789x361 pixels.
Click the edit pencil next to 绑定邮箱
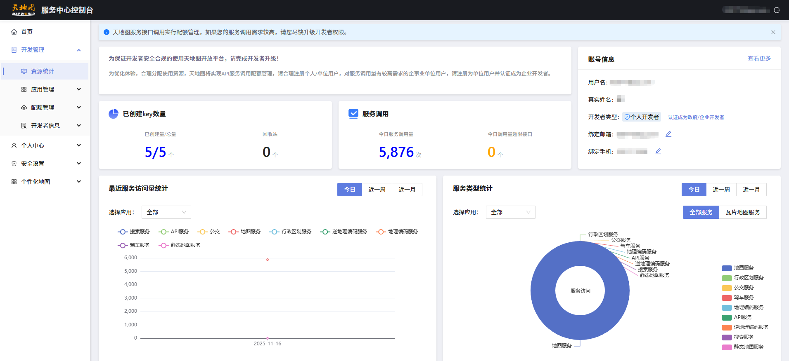click(x=668, y=134)
